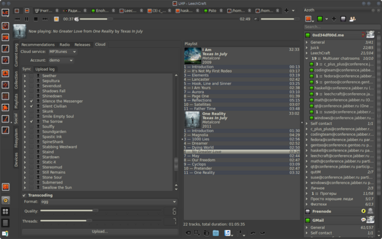This screenshot has height=239, width=382.
Task: Open the Cloud service MP3tunes dropdown
Action: (62, 52)
